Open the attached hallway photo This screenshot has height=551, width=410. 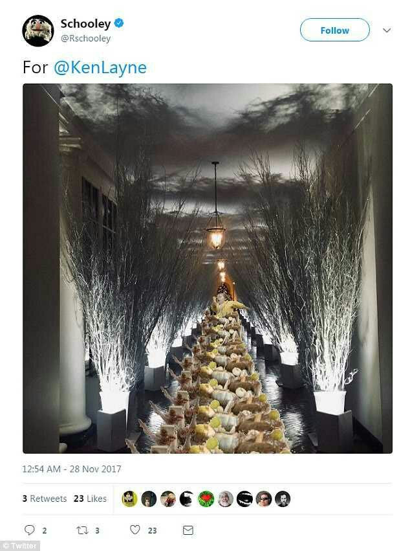208,269
